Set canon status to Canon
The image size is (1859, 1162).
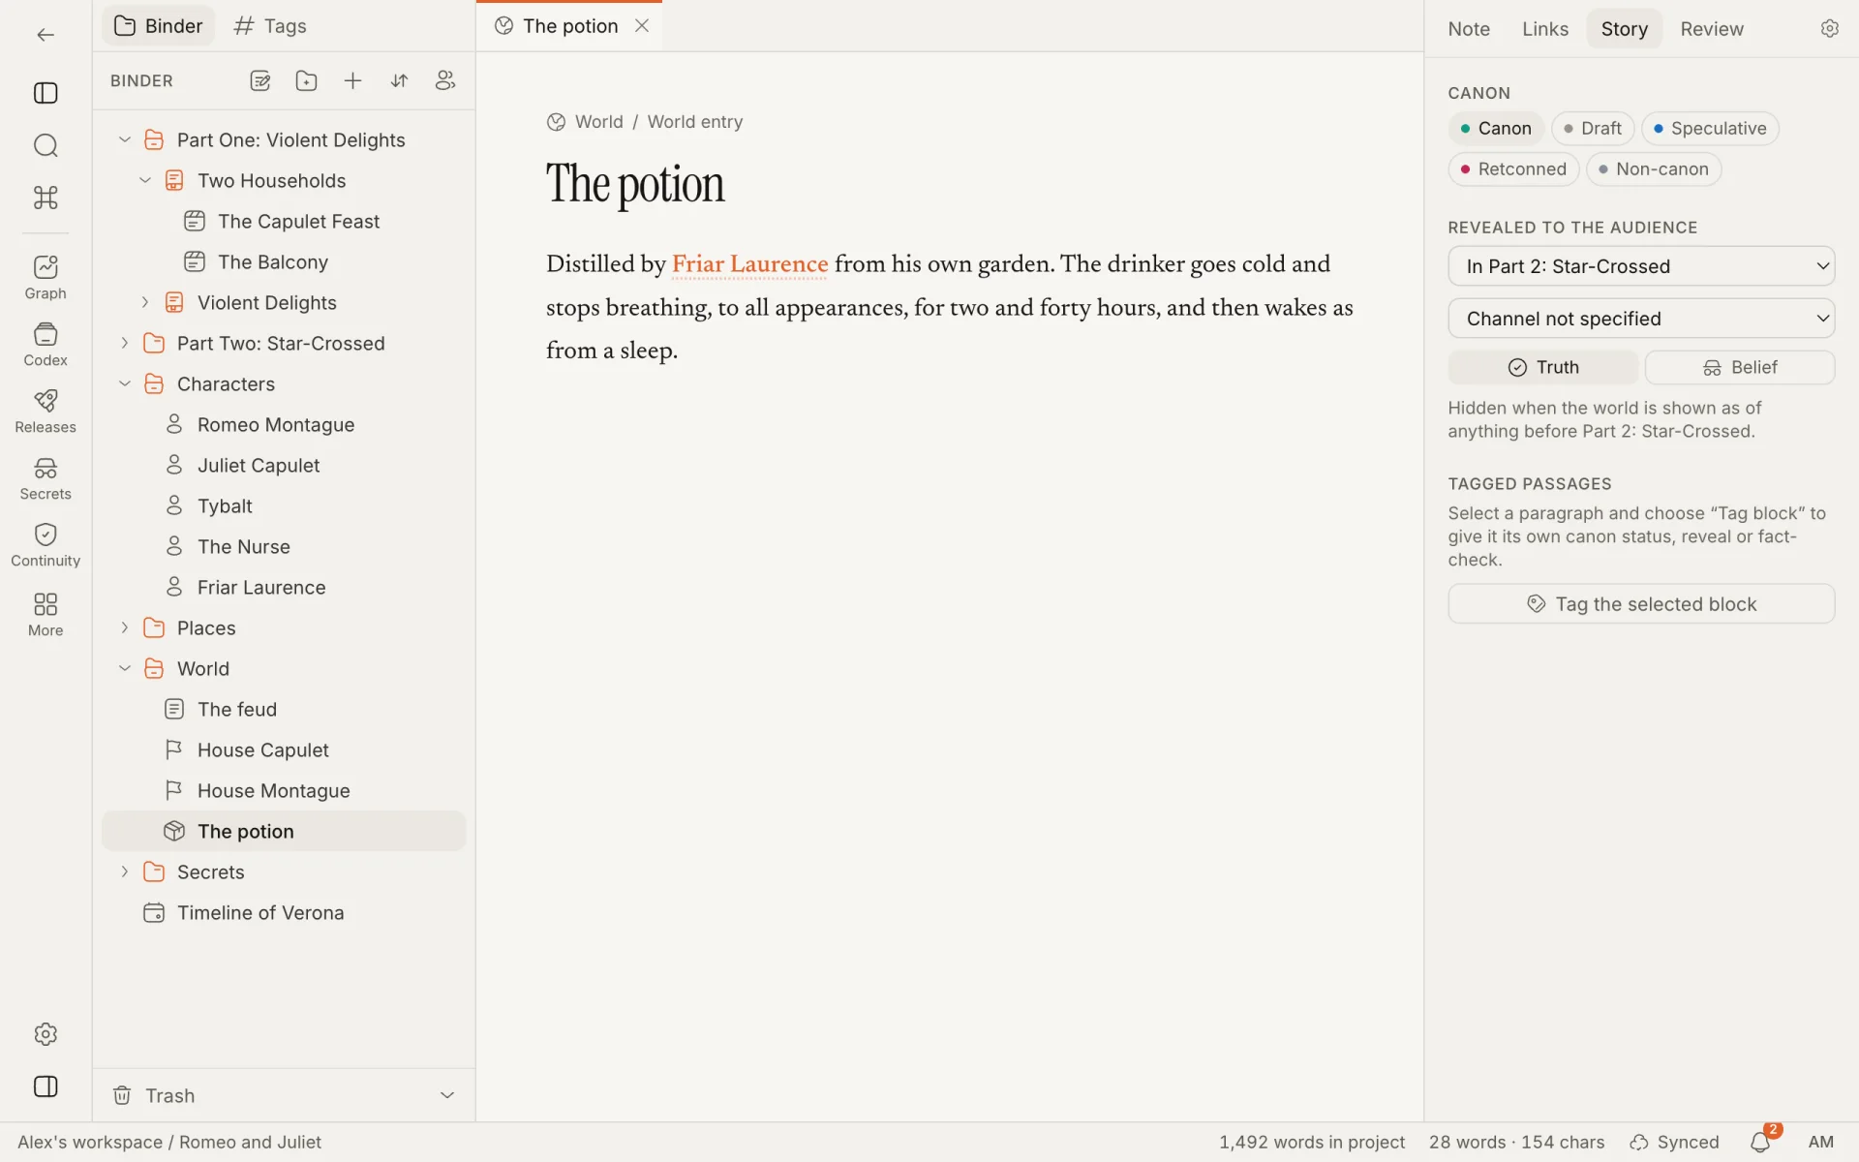point(1496,129)
